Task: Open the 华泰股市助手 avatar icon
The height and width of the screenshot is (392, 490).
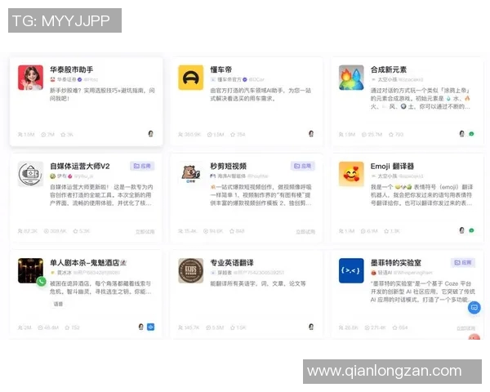Action: pos(30,78)
